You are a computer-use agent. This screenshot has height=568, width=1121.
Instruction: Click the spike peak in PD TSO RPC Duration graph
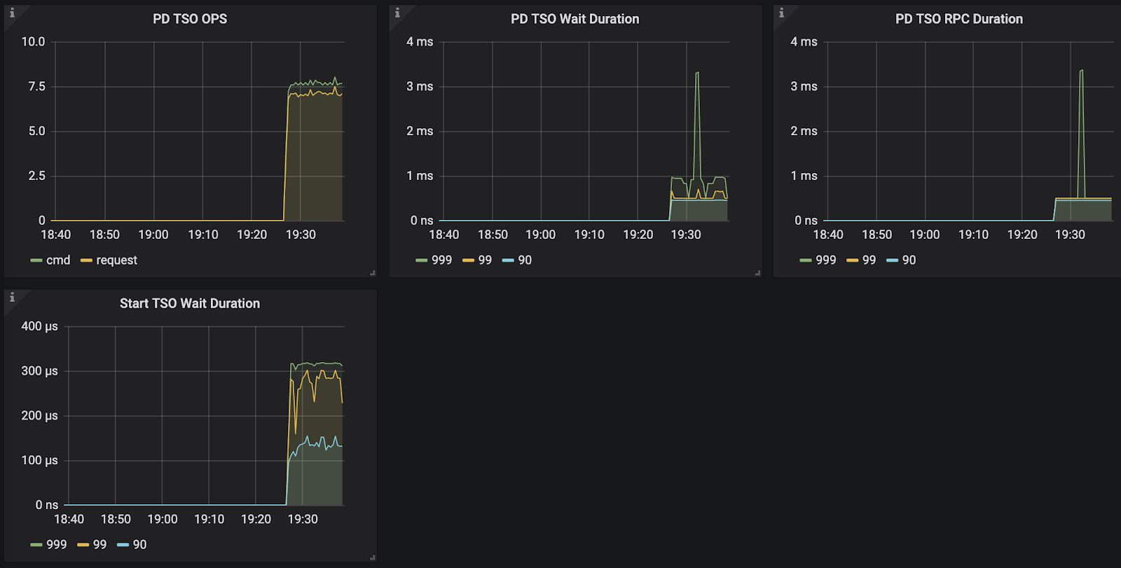1082,71
